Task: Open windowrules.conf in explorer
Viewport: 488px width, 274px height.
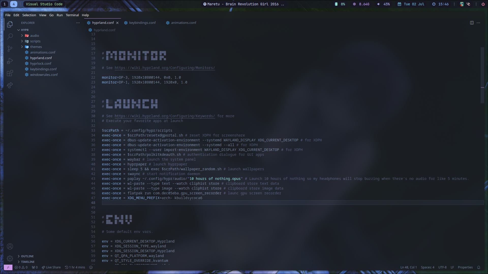Action: (x=44, y=75)
